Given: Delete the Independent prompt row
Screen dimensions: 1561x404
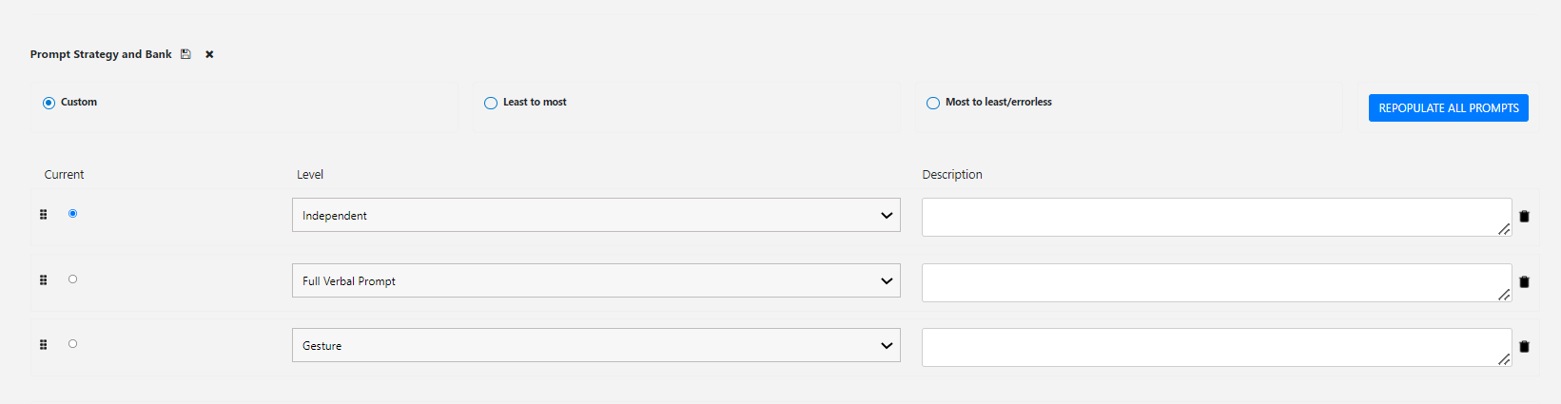Looking at the screenshot, I should coord(1524,217).
